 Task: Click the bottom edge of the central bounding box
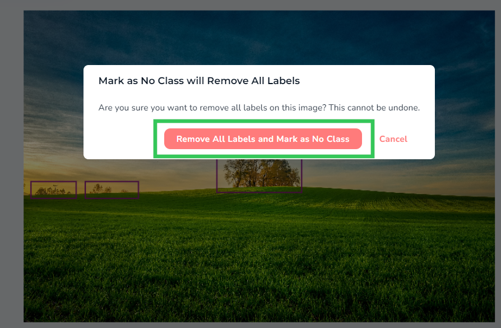coord(259,192)
